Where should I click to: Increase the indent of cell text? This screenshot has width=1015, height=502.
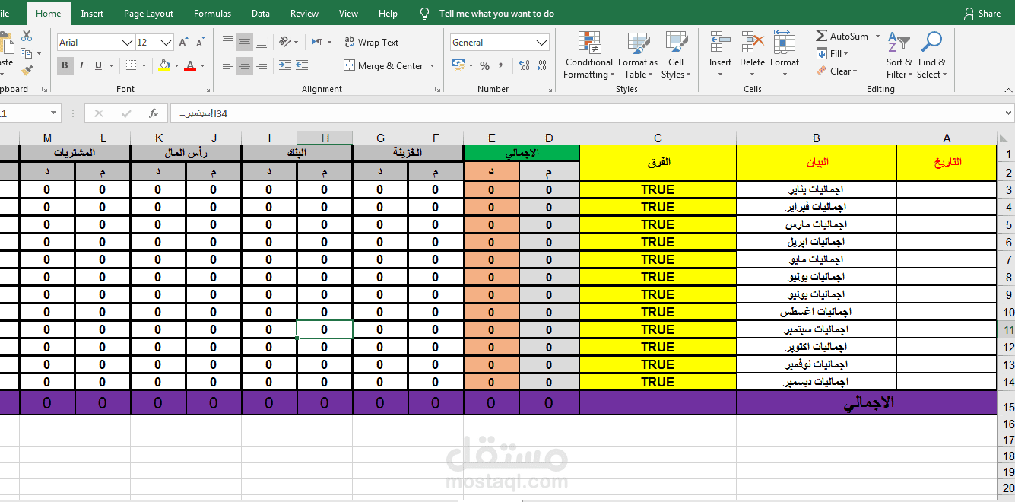303,65
